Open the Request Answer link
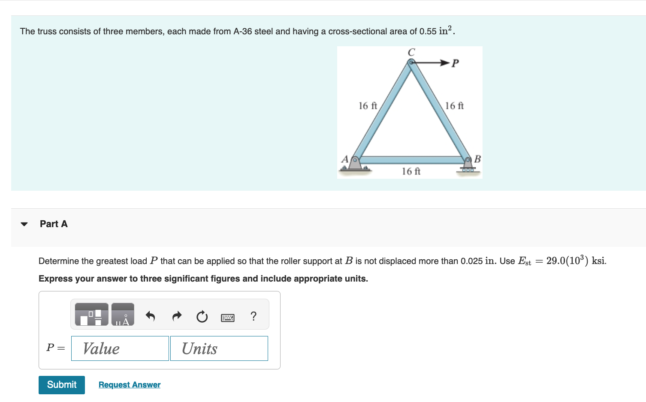Screen dimensions: 646x402 click(129, 384)
